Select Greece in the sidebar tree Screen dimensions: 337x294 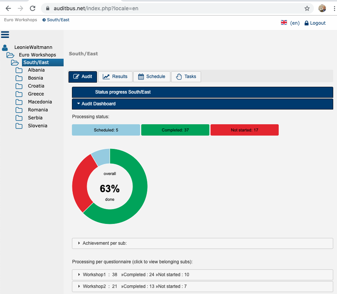pyautogui.click(x=36, y=94)
